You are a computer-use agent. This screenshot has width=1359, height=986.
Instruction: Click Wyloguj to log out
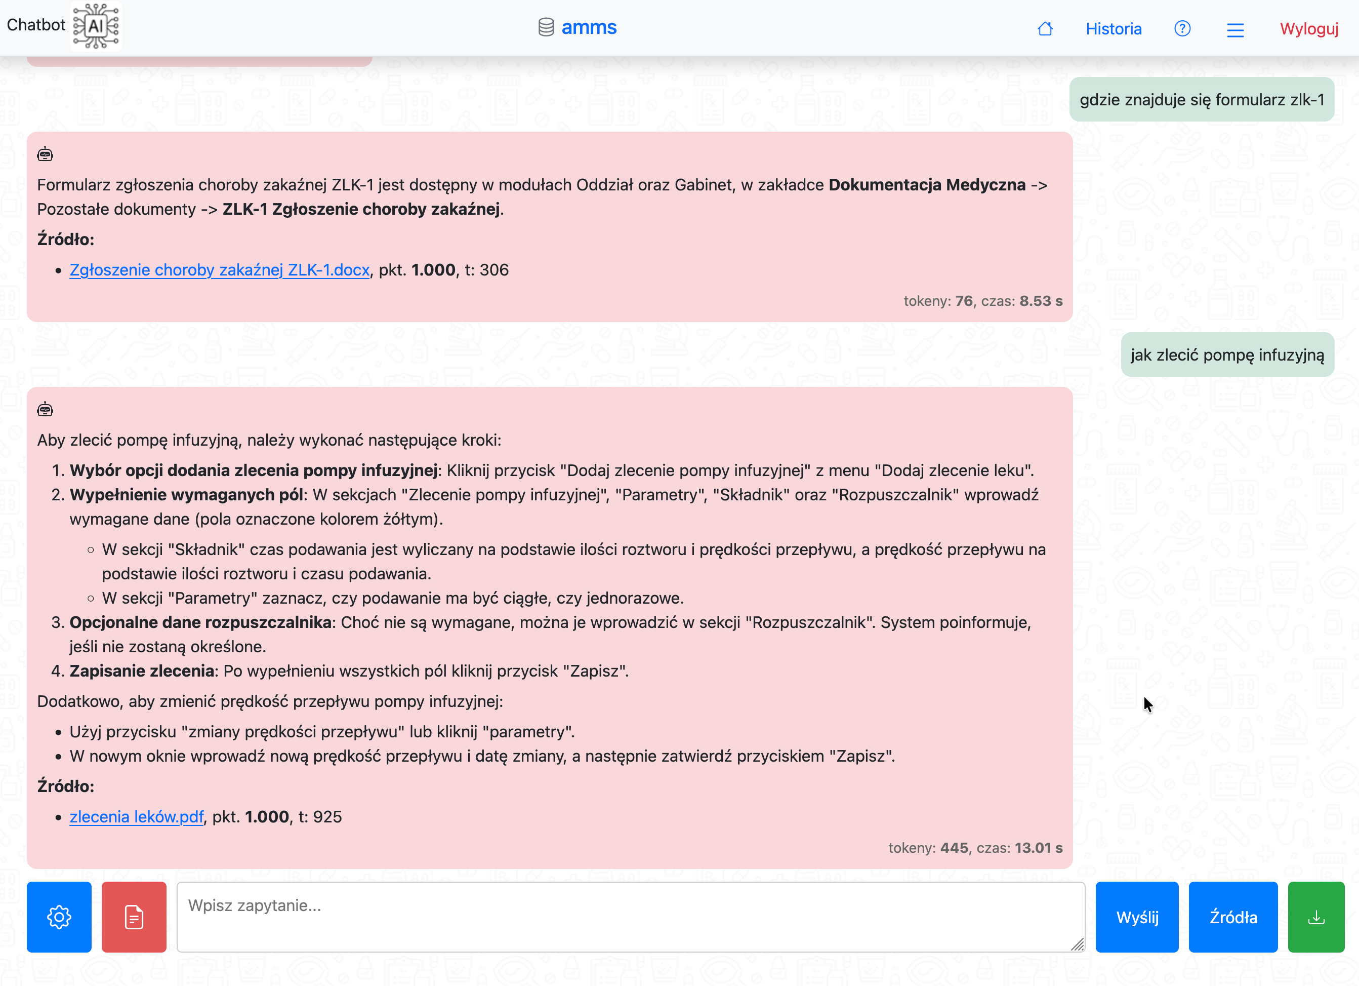point(1309,29)
